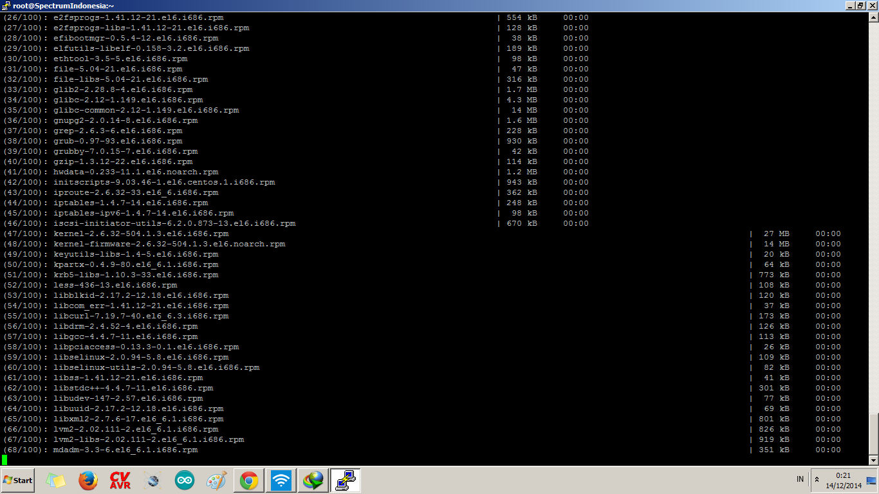The height and width of the screenshot is (494, 879).
Task: Open the WiFi application in the taskbar
Action: point(281,480)
